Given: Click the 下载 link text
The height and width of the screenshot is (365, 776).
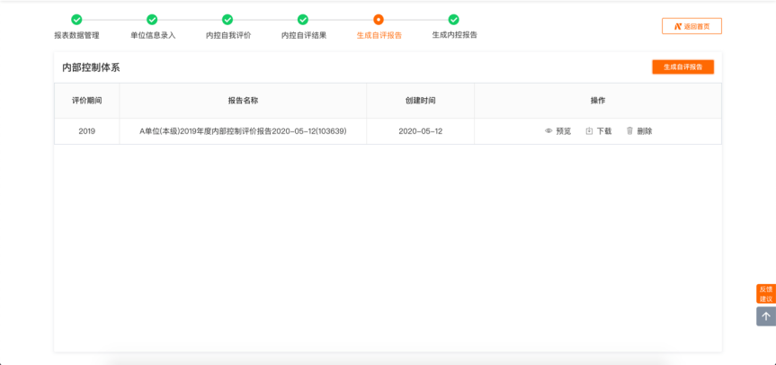Looking at the screenshot, I should [x=604, y=131].
